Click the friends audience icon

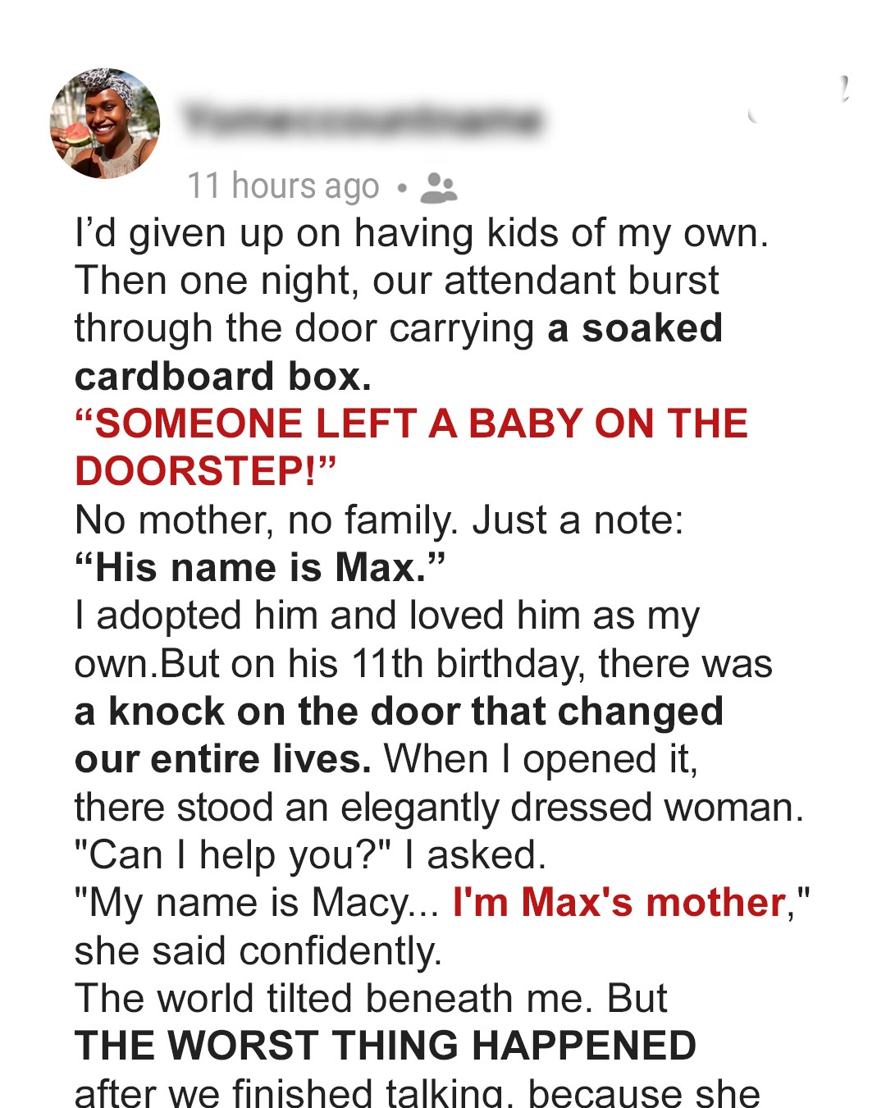pyautogui.click(x=438, y=188)
